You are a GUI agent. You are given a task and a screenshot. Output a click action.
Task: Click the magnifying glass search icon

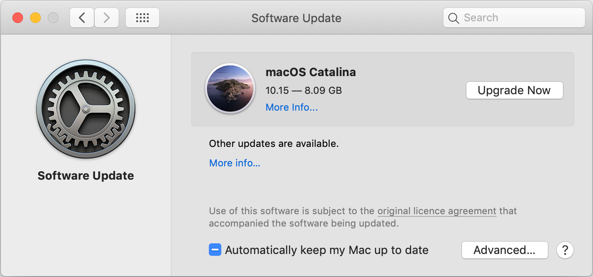point(454,18)
